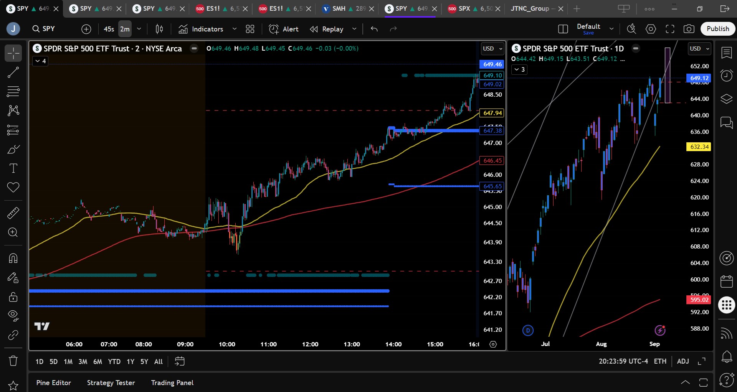Take a chart snapshot with camera icon
Screen dimensions: 737x392
tap(689, 29)
